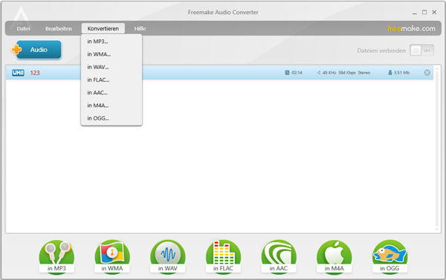Click the speaker icon beside 48 KHz
This screenshot has height=280, width=446.
[319, 73]
